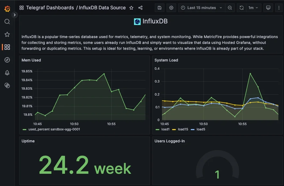Open Explore via the compass icon
Viewport: 284px width, 186px height.
pos(7,60)
